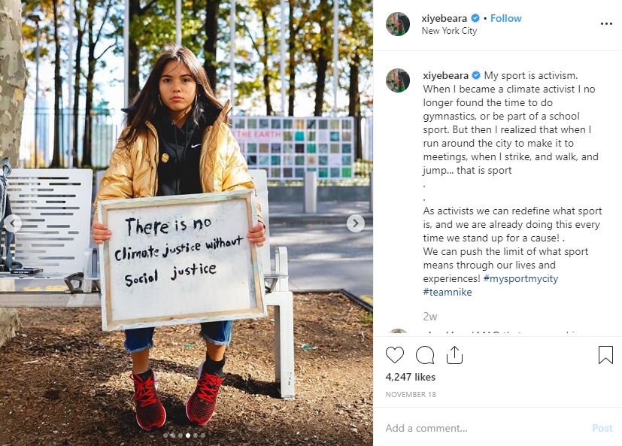622x446 pixels.
Task: Open comments with the speech bubble icon
Action: click(425, 355)
